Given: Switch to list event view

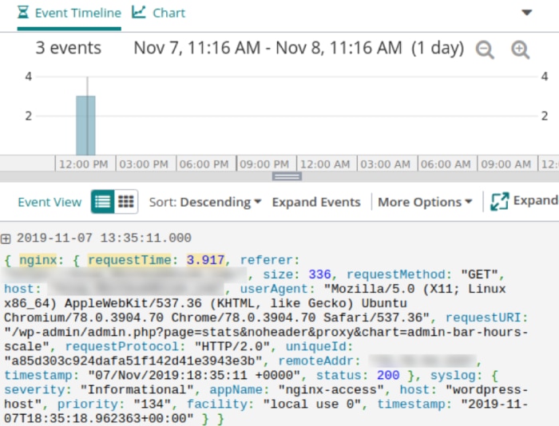Looking at the screenshot, I should click(x=102, y=202).
